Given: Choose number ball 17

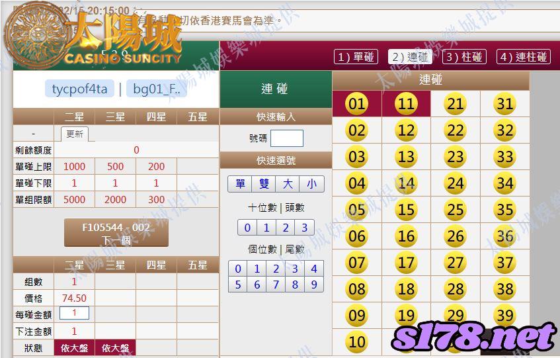Looking at the screenshot, I should coord(406,263).
